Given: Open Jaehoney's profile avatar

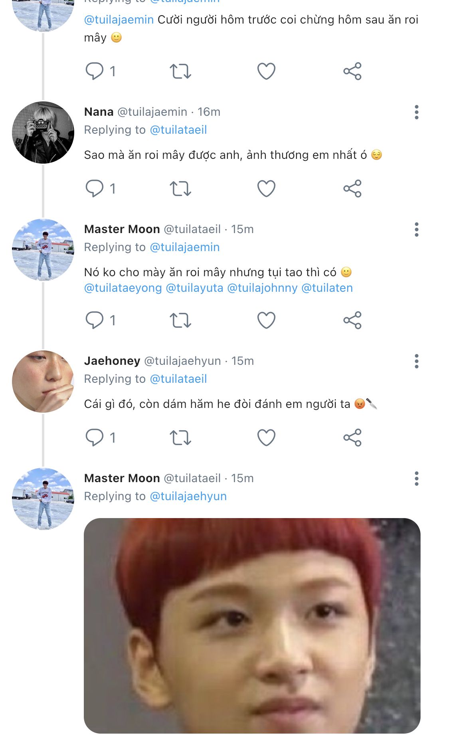Looking at the screenshot, I should pyautogui.click(x=43, y=382).
